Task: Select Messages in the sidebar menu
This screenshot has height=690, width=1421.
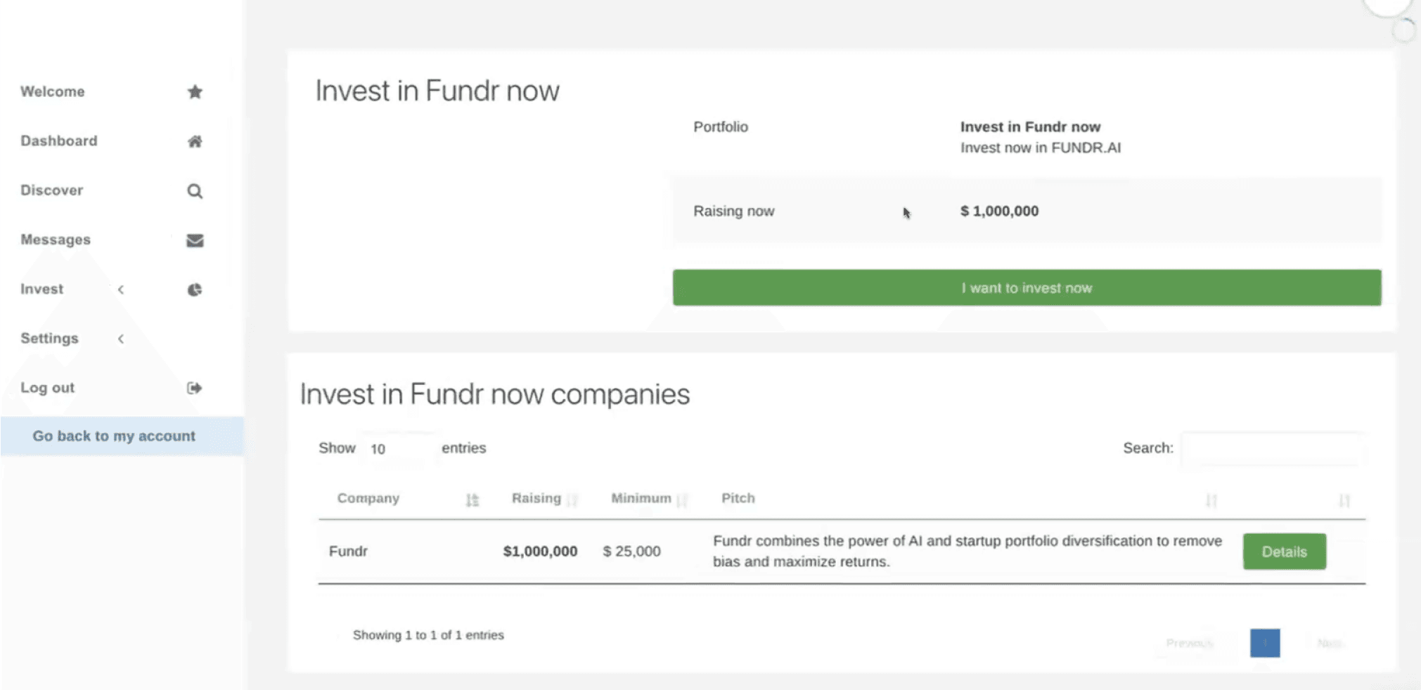Action: coord(56,240)
